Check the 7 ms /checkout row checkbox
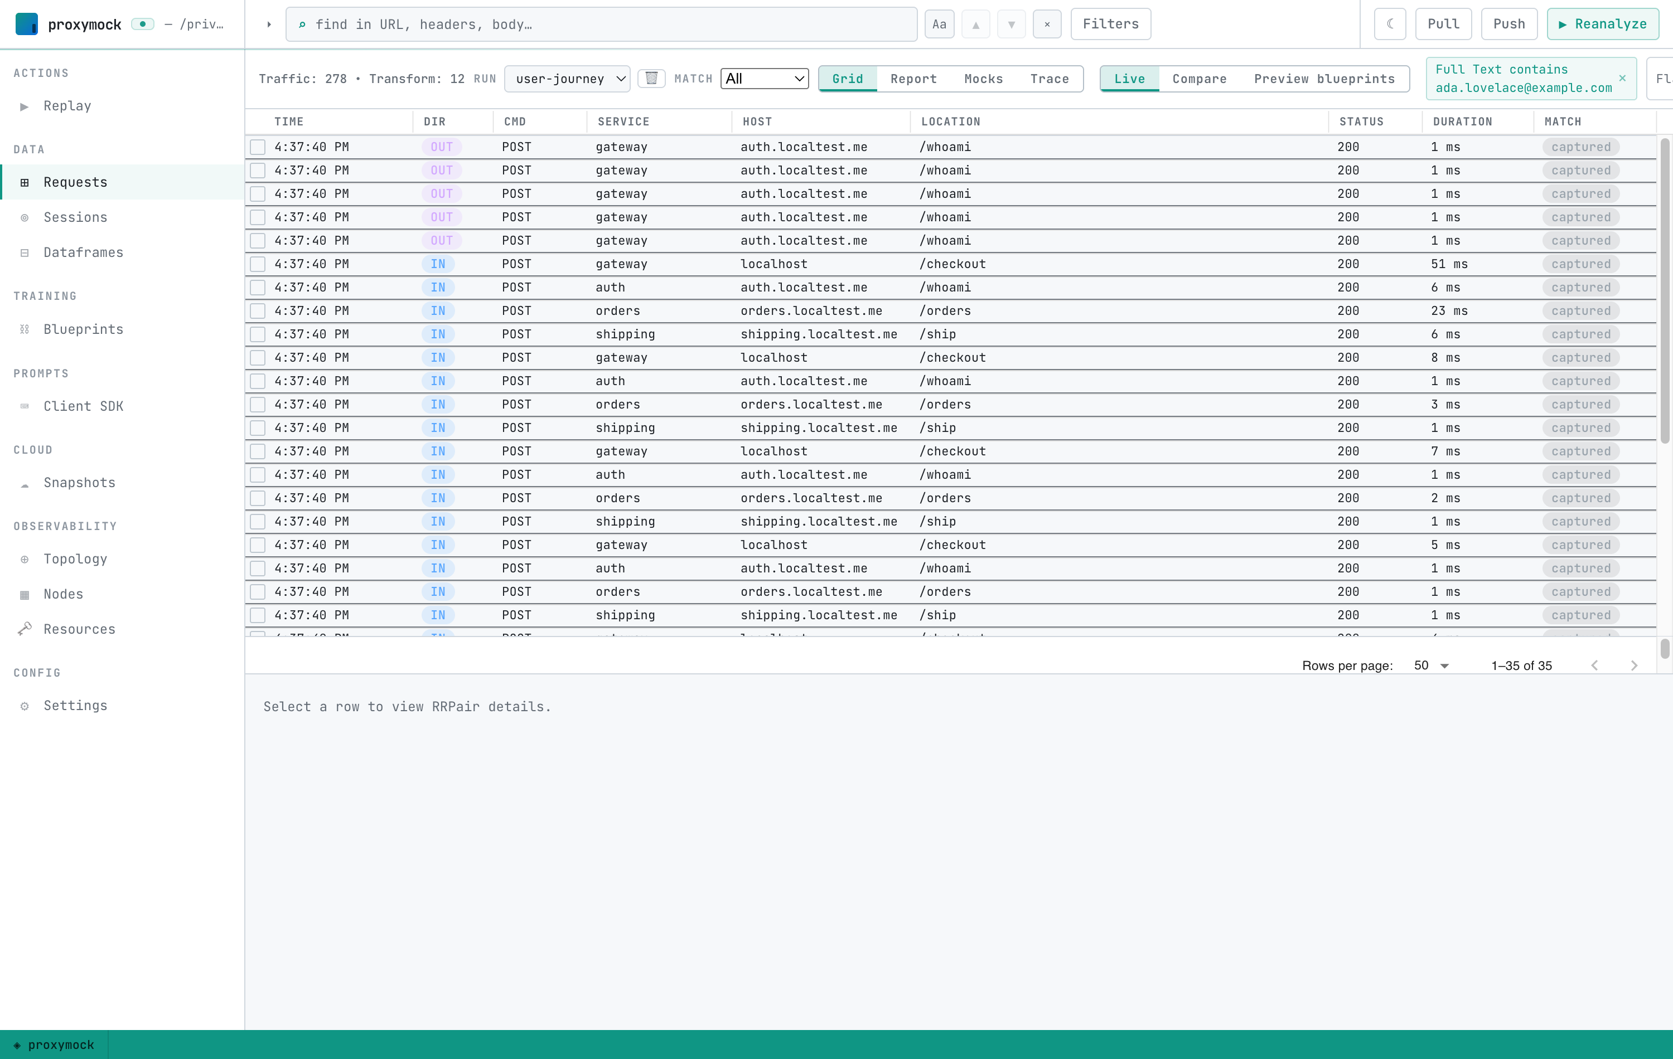The image size is (1673, 1059). coord(258,451)
